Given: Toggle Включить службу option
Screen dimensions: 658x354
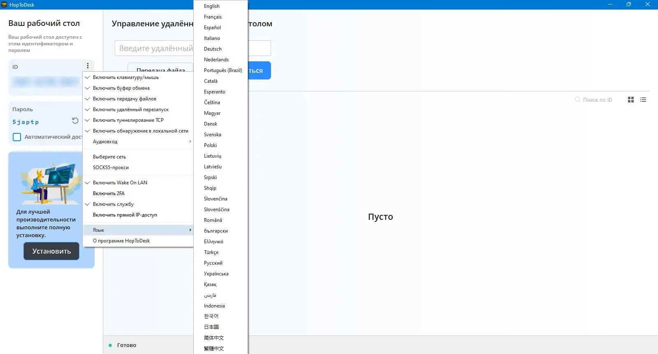Looking at the screenshot, I should point(138,204).
